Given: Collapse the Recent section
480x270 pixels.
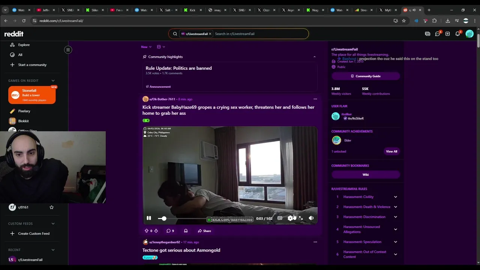Looking at the screenshot, I should [53, 250].
